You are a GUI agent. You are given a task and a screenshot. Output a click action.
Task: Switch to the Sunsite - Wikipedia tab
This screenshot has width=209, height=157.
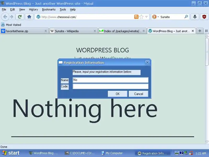pos(73,31)
